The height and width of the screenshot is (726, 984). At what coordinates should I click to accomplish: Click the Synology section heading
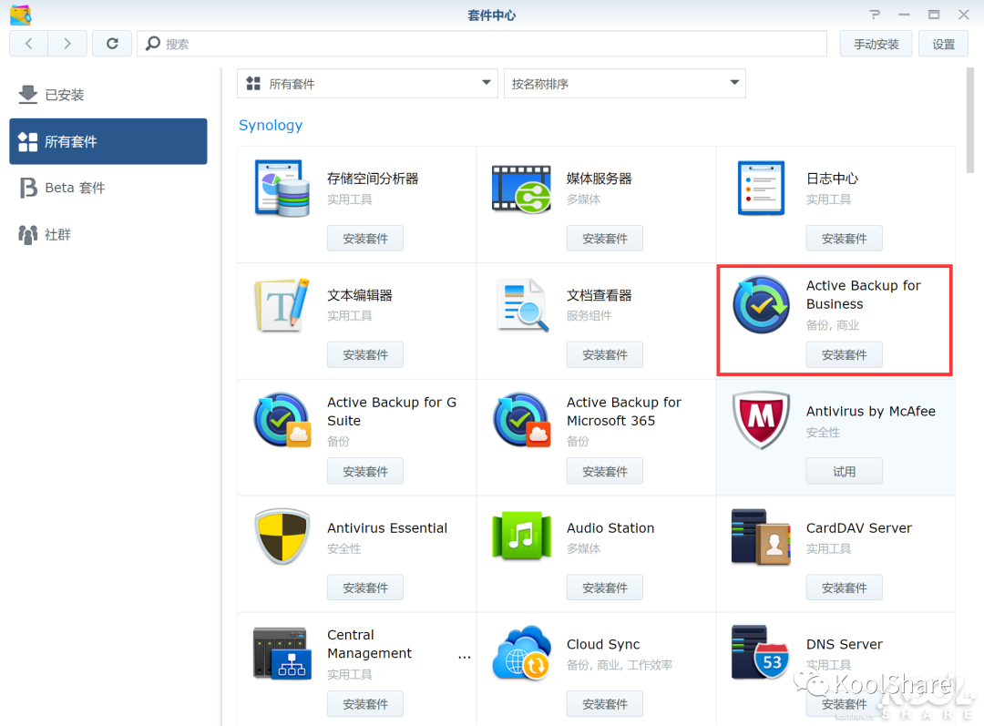pos(271,125)
